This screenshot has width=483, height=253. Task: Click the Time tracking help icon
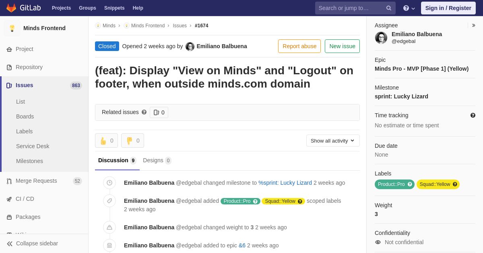click(473, 115)
